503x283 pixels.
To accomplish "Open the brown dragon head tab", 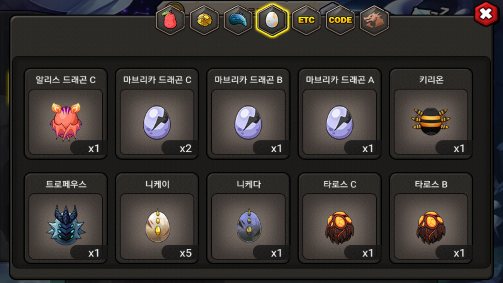I will pos(374,20).
